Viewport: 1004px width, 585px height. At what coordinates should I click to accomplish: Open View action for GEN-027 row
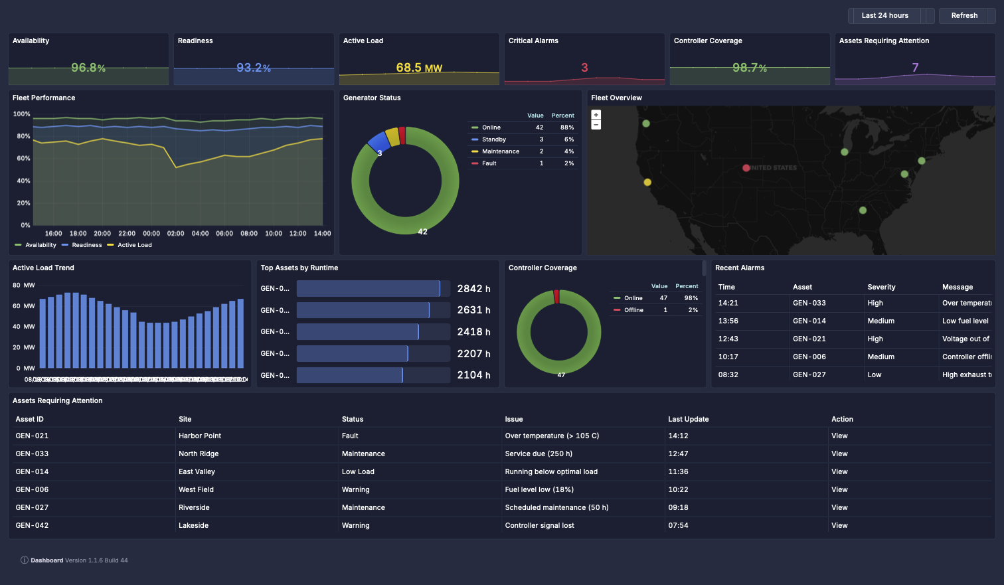click(x=839, y=507)
